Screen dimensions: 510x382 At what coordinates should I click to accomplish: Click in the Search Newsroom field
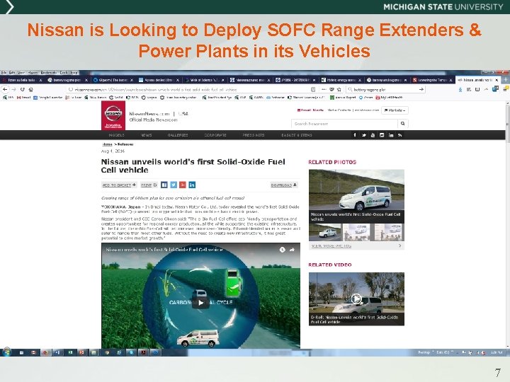(344, 123)
